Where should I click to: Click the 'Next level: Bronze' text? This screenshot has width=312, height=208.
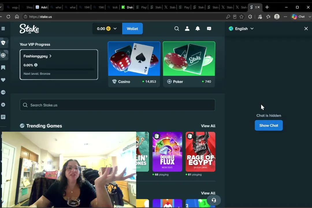click(x=37, y=74)
